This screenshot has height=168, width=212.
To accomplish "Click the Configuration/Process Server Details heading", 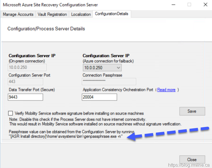I will coord(46,29).
